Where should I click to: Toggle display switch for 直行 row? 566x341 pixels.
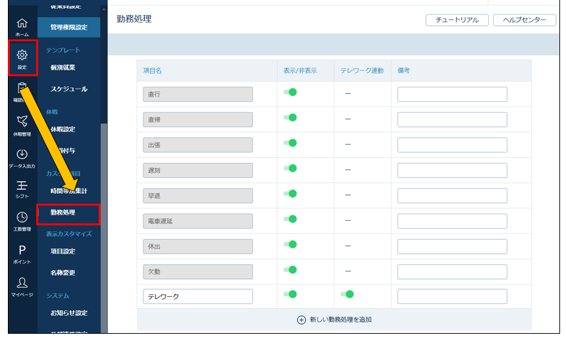coord(290,92)
